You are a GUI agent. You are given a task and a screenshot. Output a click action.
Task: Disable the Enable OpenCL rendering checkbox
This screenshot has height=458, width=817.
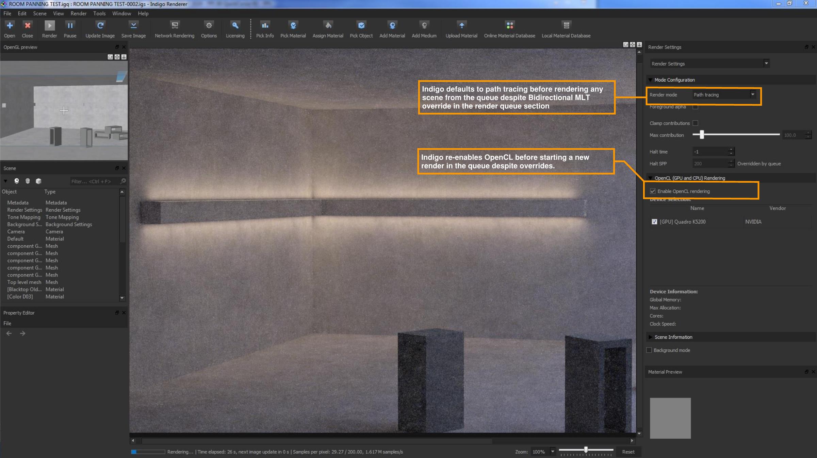pyautogui.click(x=653, y=191)
